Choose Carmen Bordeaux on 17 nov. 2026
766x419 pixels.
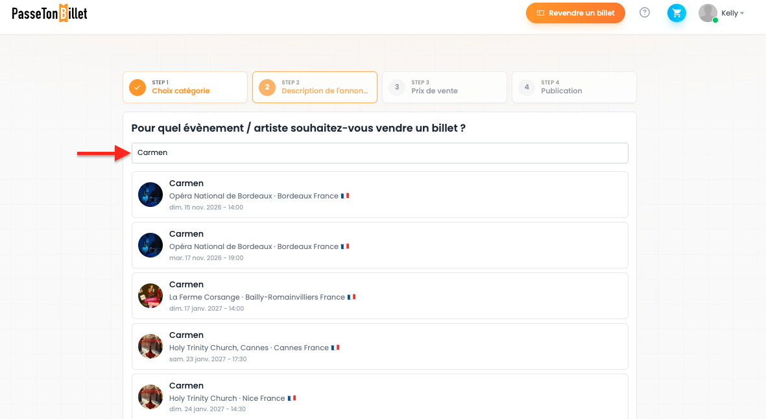click(379, 245)
